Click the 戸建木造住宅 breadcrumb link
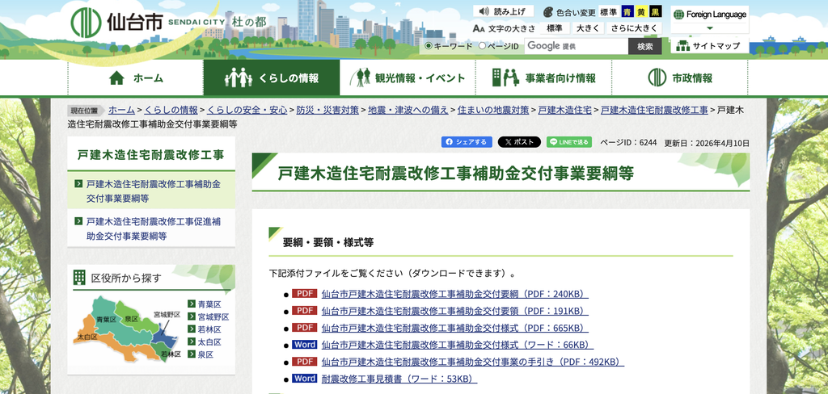The width and height of the screenshot is (828, 394). pos(564,110)
